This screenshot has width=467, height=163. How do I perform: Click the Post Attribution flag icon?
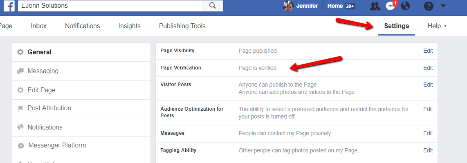pyautogui.click(x=20, y=109)
